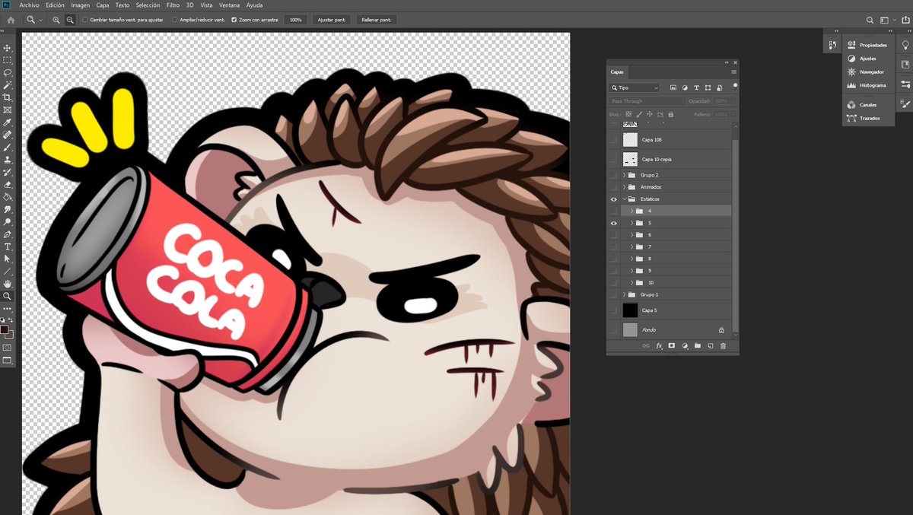Disable 'Zoom con arrastre' checkbox
This screenshot has width=913, height=515.
click(x=234, y=20)
